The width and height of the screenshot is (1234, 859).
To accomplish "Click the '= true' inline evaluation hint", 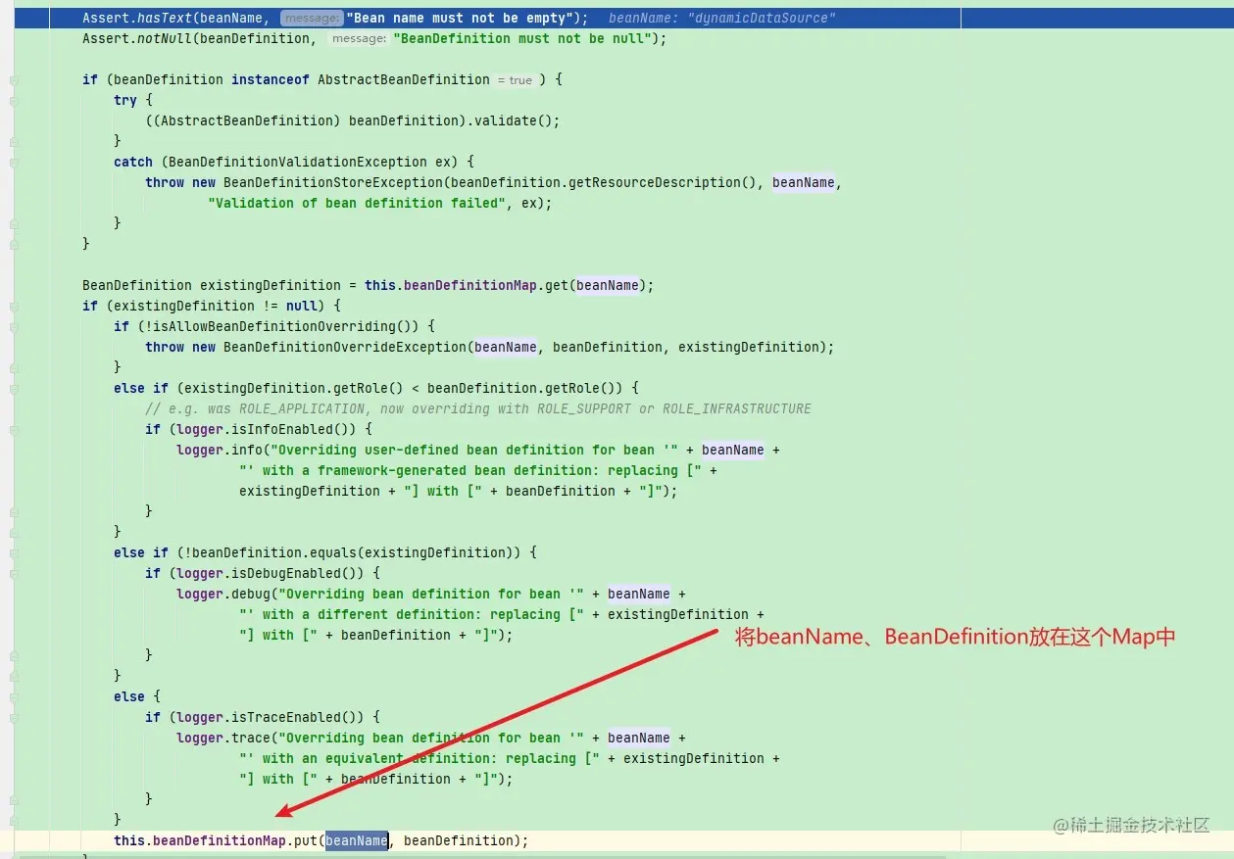I will tap(515, 80).
